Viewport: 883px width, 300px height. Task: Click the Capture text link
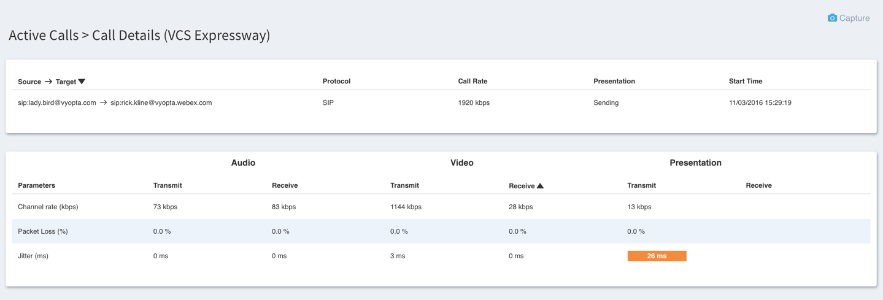[854, 18]
